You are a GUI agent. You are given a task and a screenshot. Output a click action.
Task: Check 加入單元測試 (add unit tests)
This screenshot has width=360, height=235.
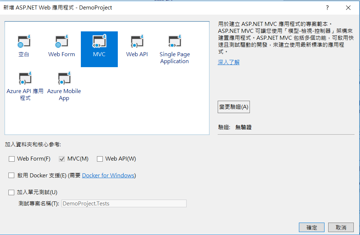pyautogui.click(x=12, y=192)
